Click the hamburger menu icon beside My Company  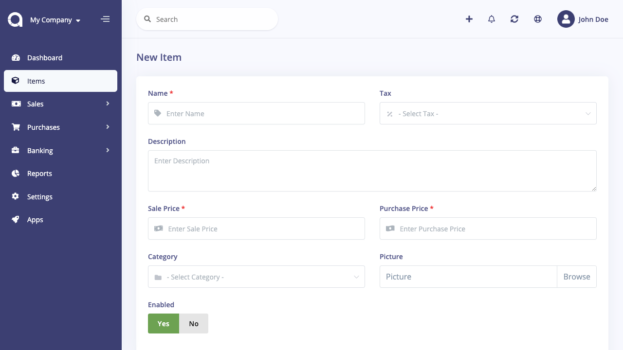point(105,19)
